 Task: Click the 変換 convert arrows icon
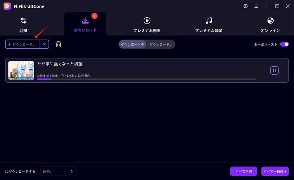click(24, 21)
